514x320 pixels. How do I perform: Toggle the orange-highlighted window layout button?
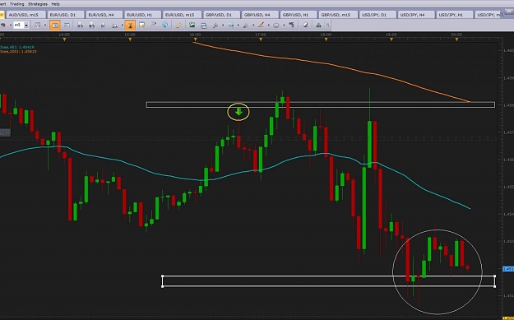(55, 25)
